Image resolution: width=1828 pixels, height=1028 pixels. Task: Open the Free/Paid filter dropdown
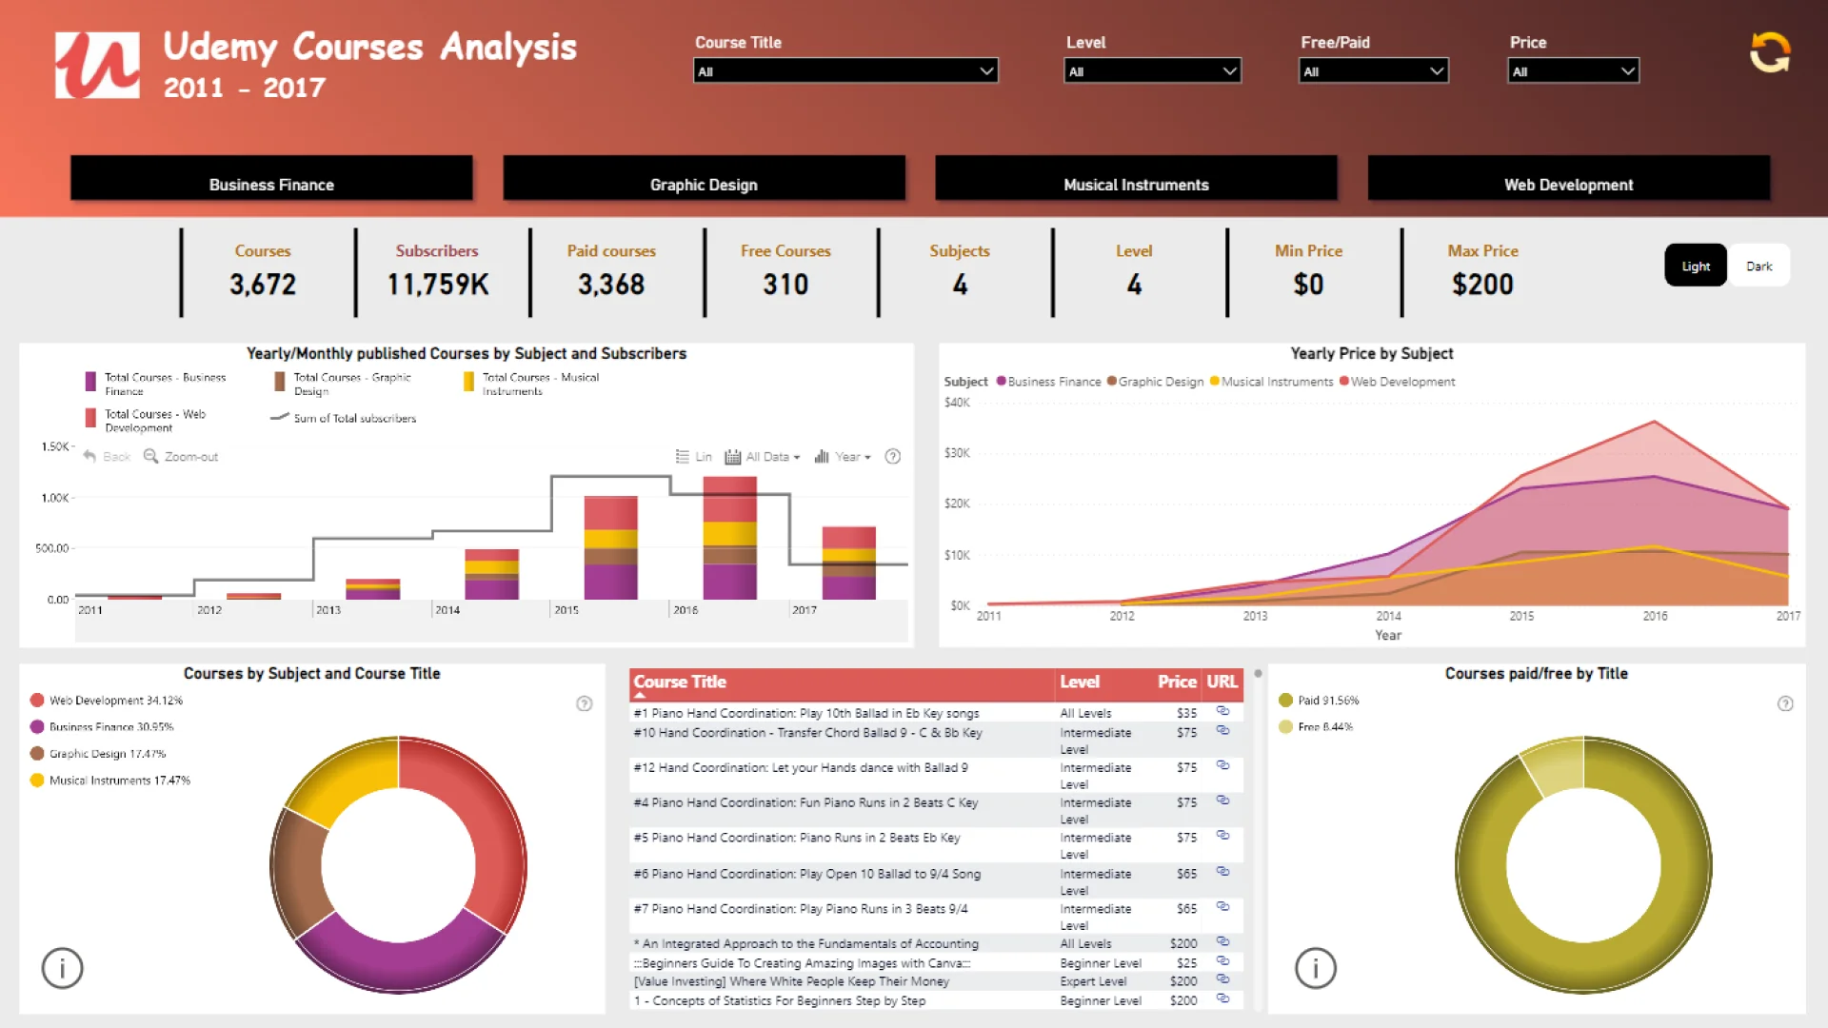[x=1373, y=70]
